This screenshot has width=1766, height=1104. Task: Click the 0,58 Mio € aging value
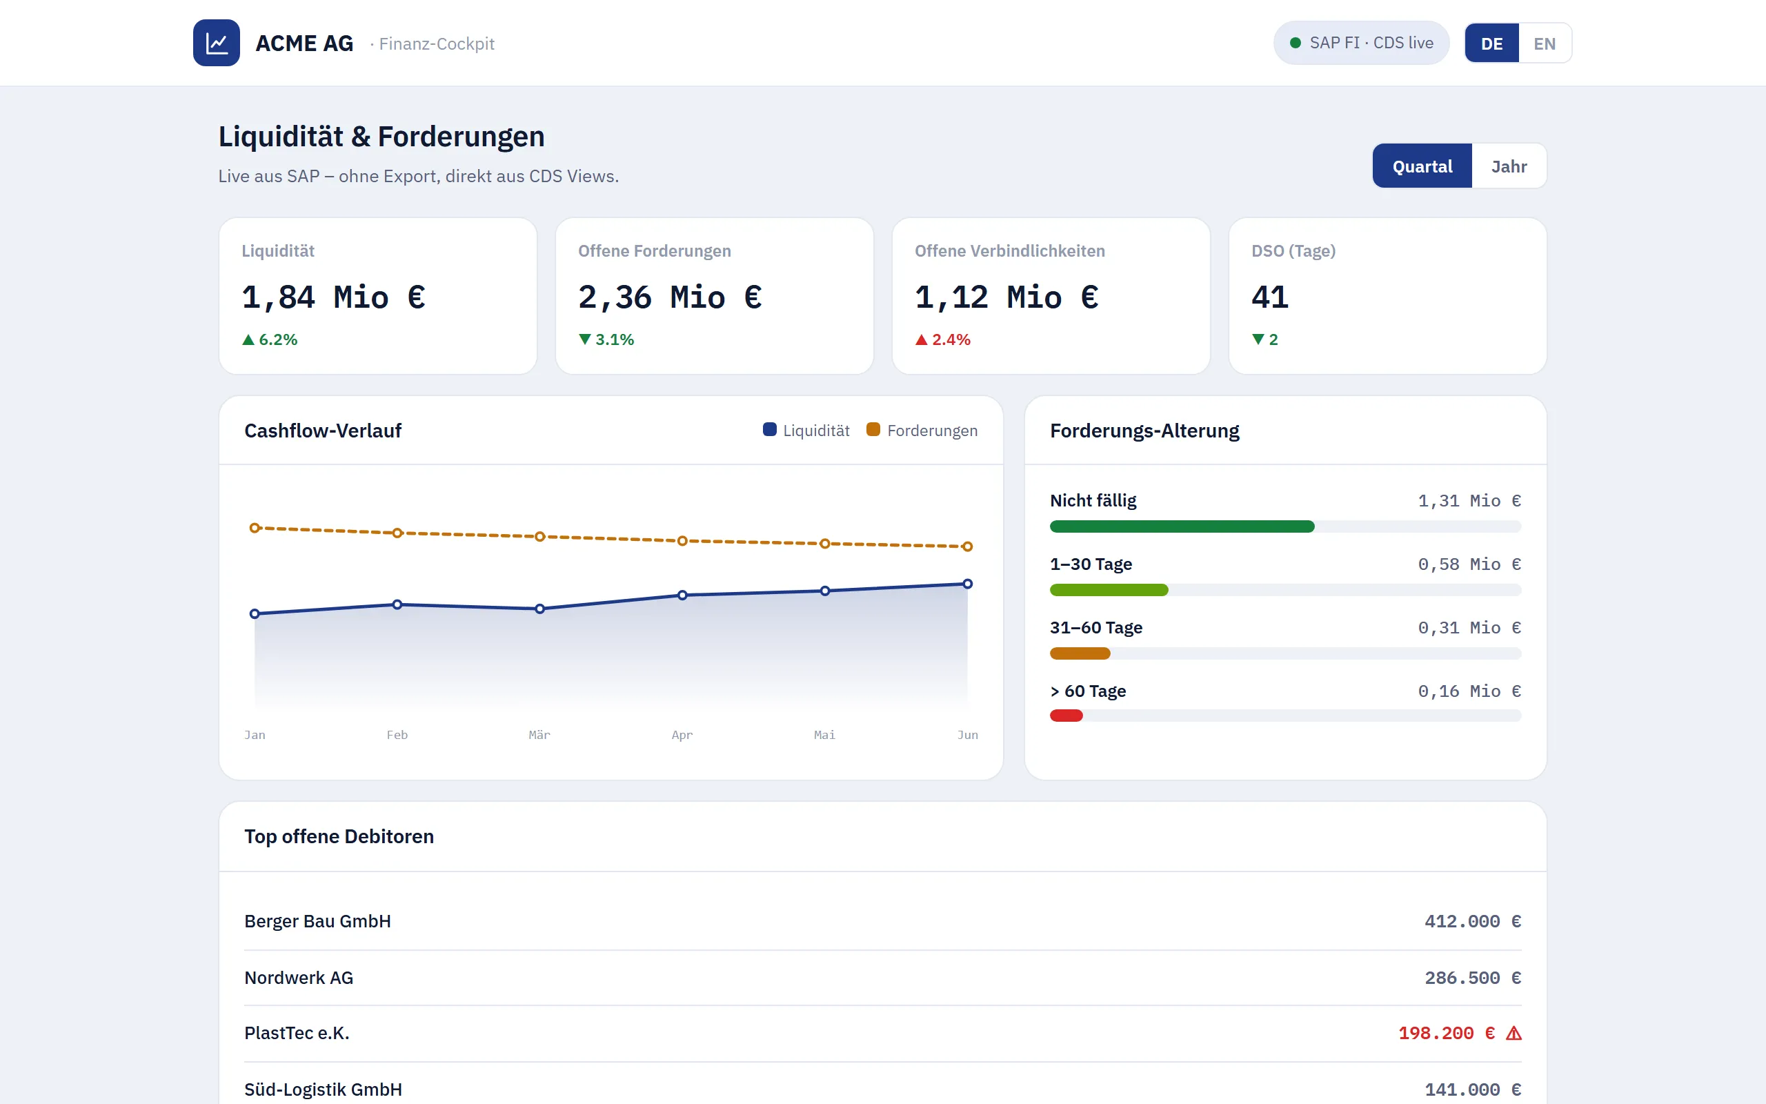[x=1469, y=564]
